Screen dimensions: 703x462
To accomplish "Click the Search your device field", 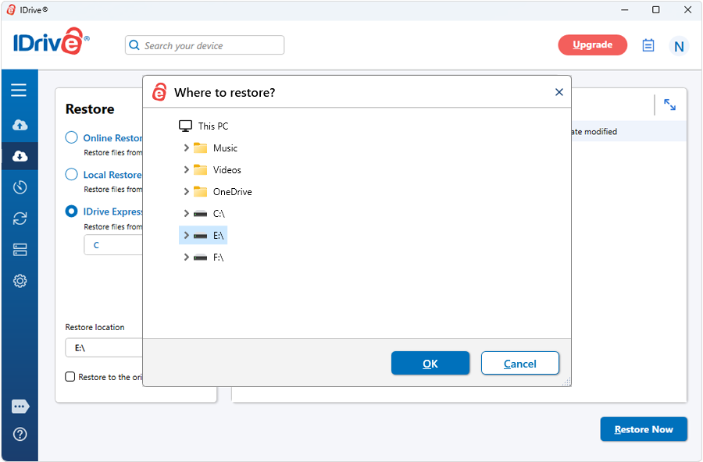I will pyautogui.click(x=205, y=45).
